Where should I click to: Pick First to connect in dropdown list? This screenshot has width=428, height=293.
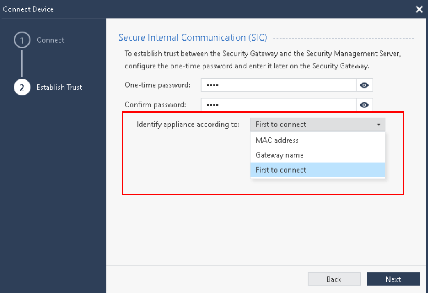(x=317, y=170)
